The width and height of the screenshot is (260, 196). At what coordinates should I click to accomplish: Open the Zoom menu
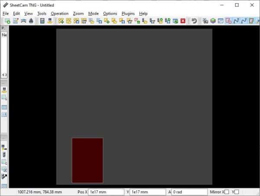[x=78, y=13]
